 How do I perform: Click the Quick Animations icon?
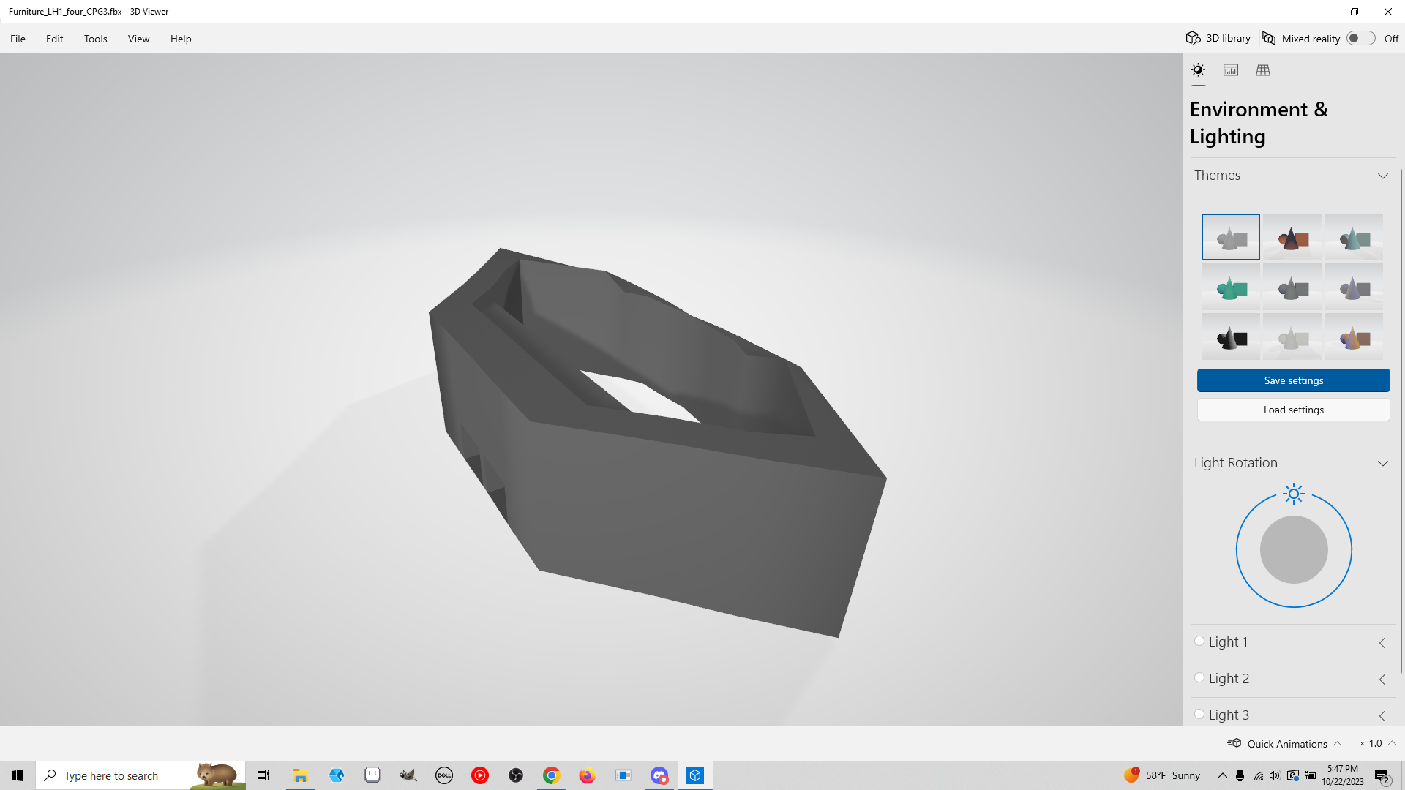click(1234, 743)
